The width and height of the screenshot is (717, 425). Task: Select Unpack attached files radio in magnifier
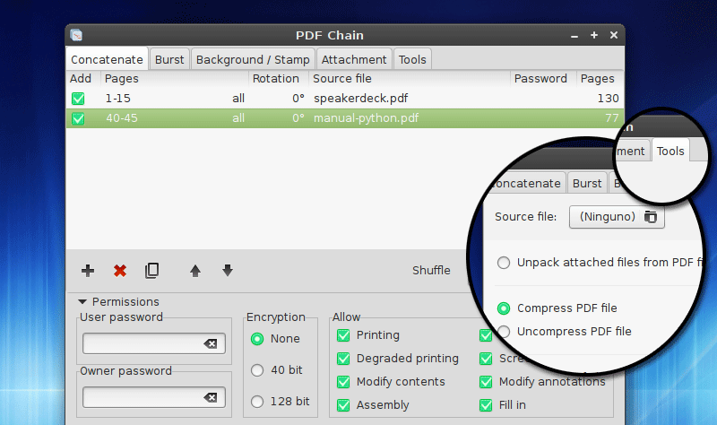(x=504, y=263)
